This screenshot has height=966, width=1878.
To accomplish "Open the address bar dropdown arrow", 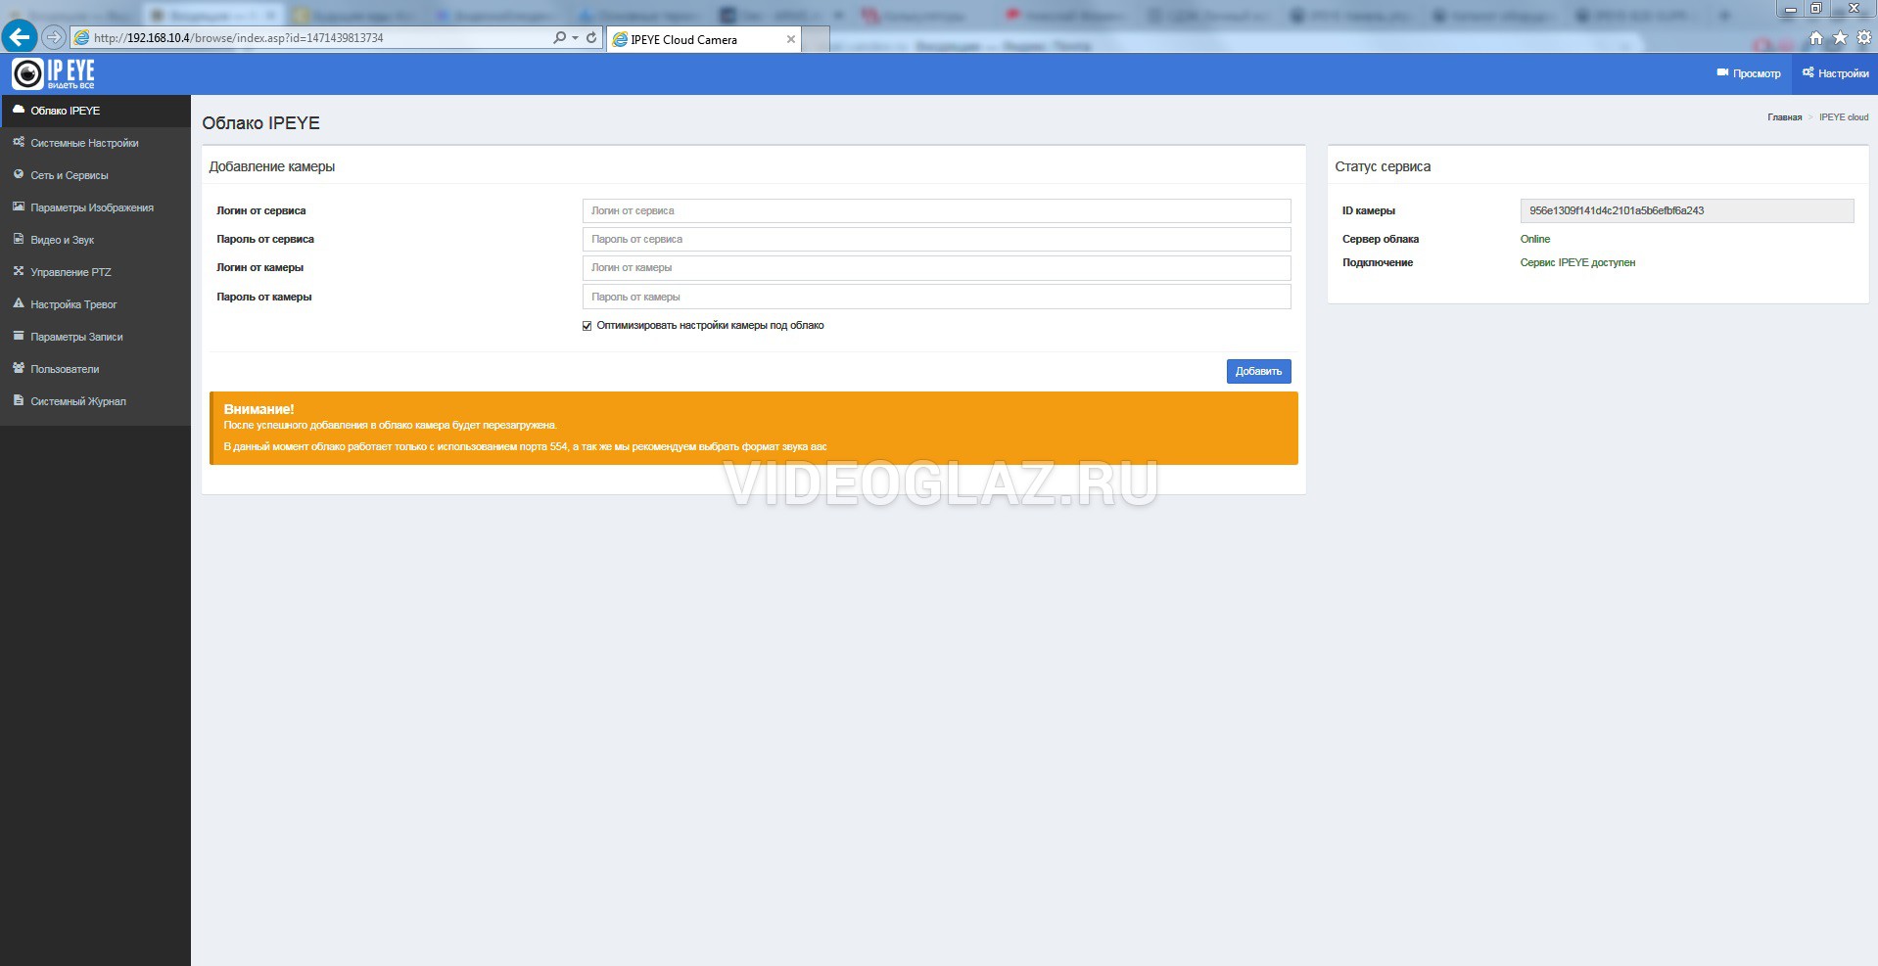I will click(x=575, y=38).
